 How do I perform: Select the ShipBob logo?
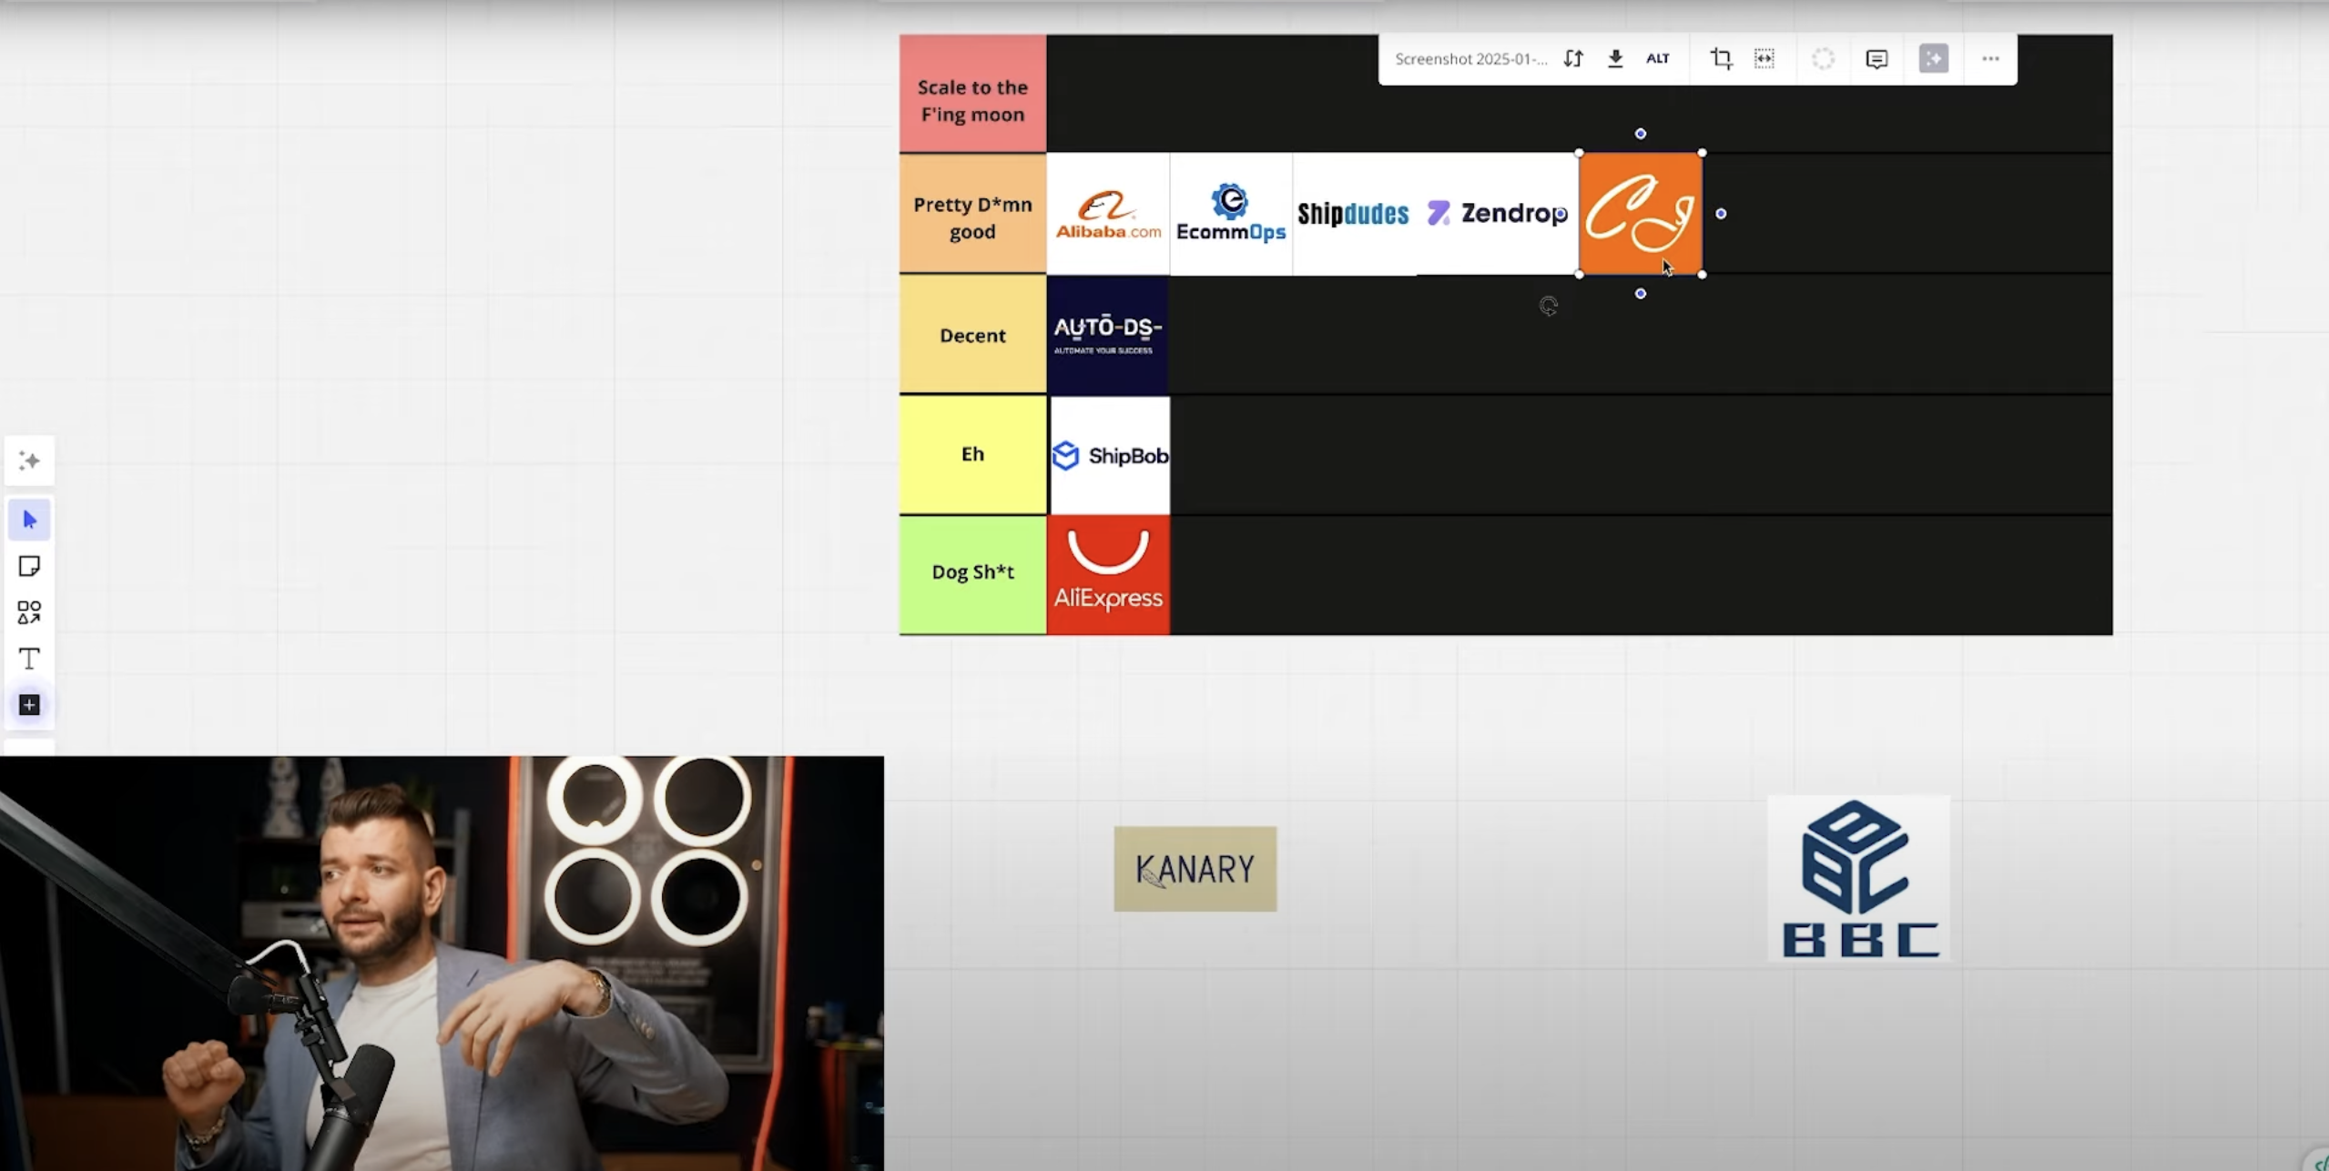point(1110,455)
